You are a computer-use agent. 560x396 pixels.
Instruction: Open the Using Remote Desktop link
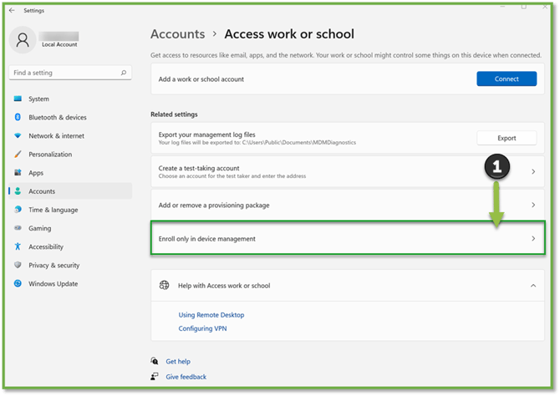pos(211,315)
